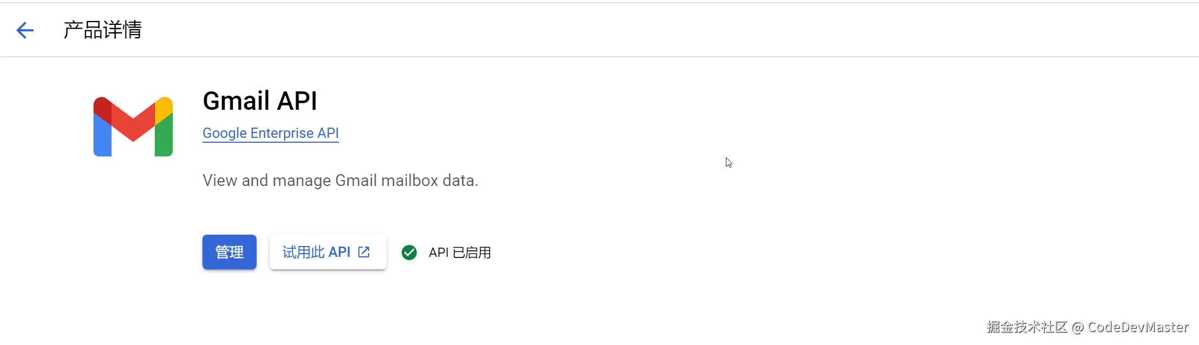Click the word "API" in the main heading
Viewport: 1199px width, 345px height.
point(297,101)
